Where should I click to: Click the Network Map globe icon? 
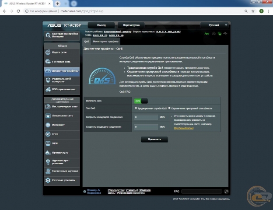pyautogui.click(x=48, y=52)
